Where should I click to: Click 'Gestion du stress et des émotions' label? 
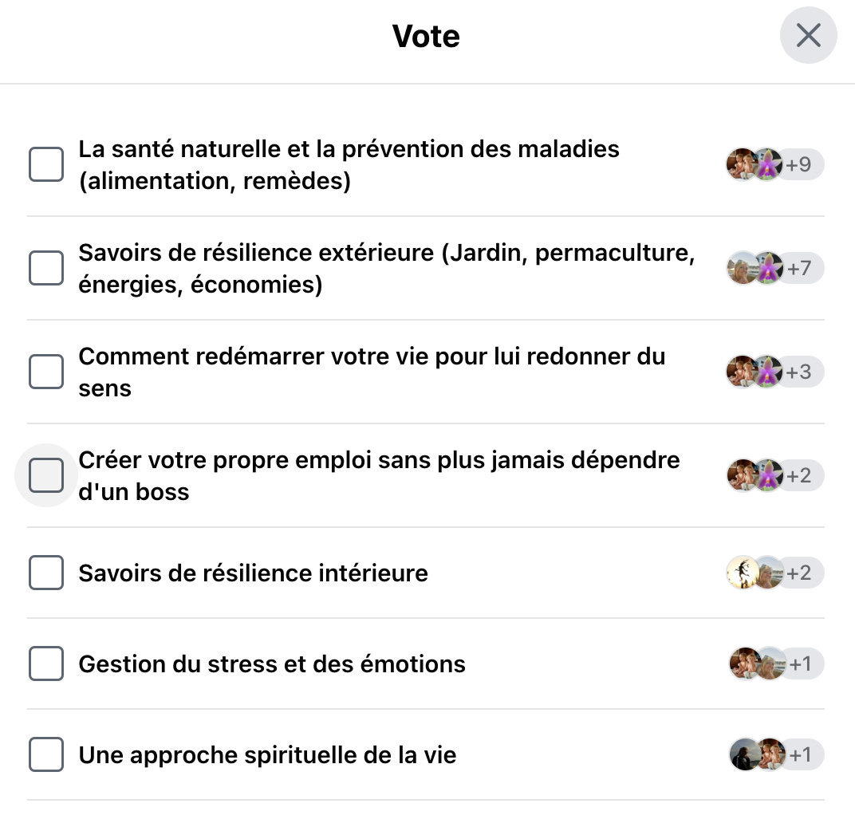coord(272,664)
